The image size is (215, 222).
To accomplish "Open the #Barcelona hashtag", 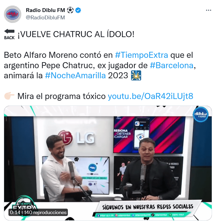I will tap(172, 65).
